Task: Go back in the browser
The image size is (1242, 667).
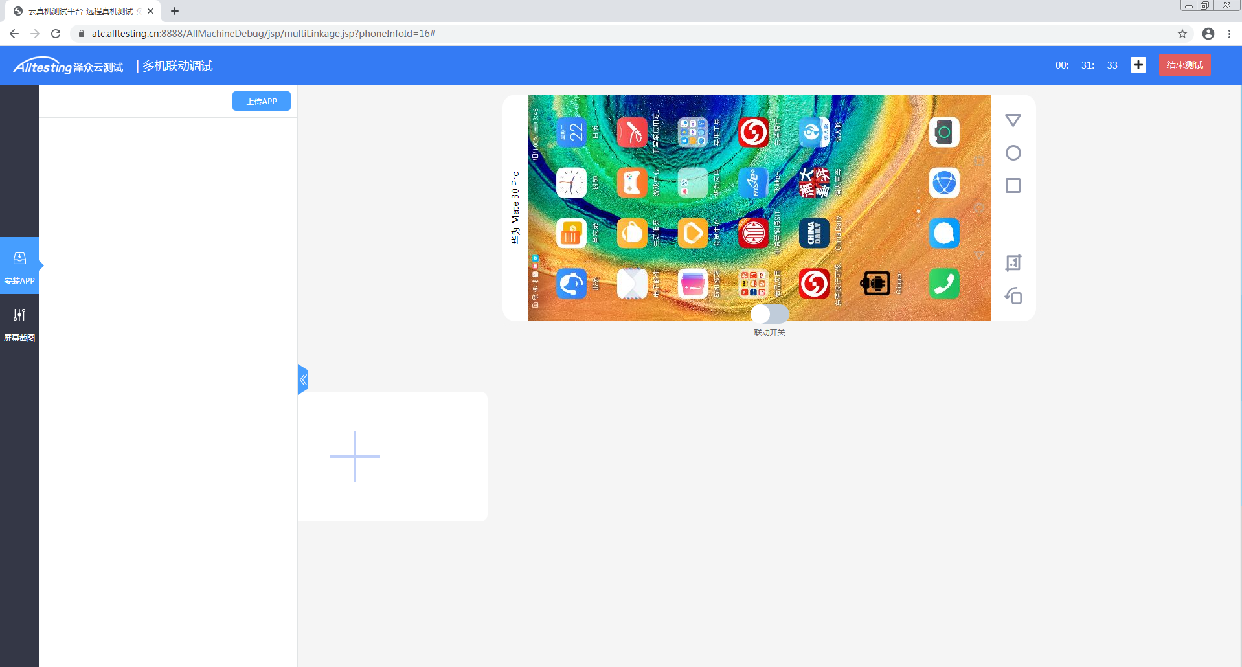Action: tap(14, 34)
